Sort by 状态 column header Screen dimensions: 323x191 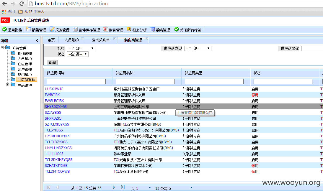point(285,73)
